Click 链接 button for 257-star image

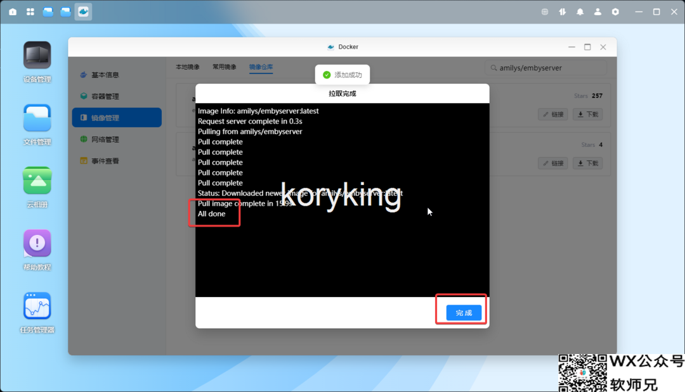point(552,114)
